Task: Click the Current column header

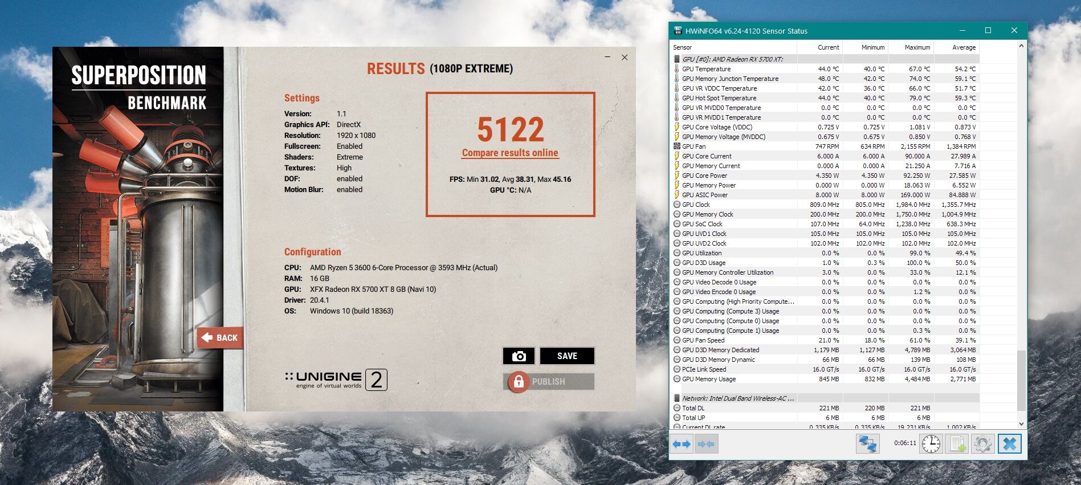Action: pyautogui.click(x=819, y=47)
